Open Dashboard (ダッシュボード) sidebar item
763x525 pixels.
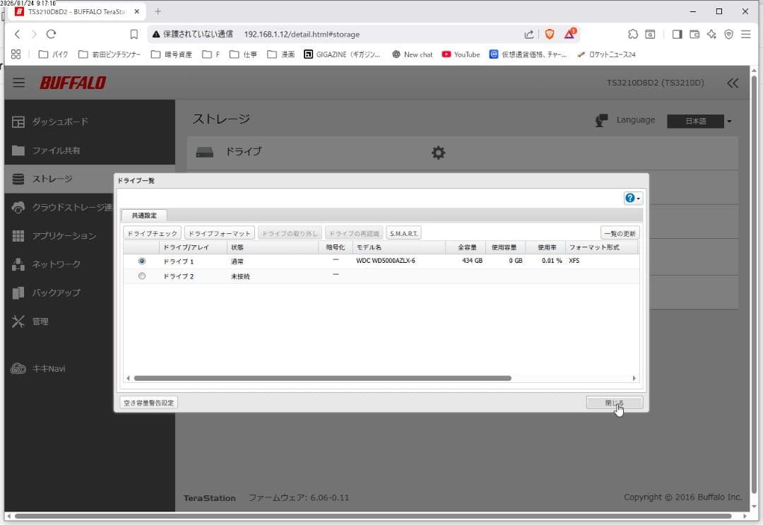pyautogui.click(x=90, y=122)
